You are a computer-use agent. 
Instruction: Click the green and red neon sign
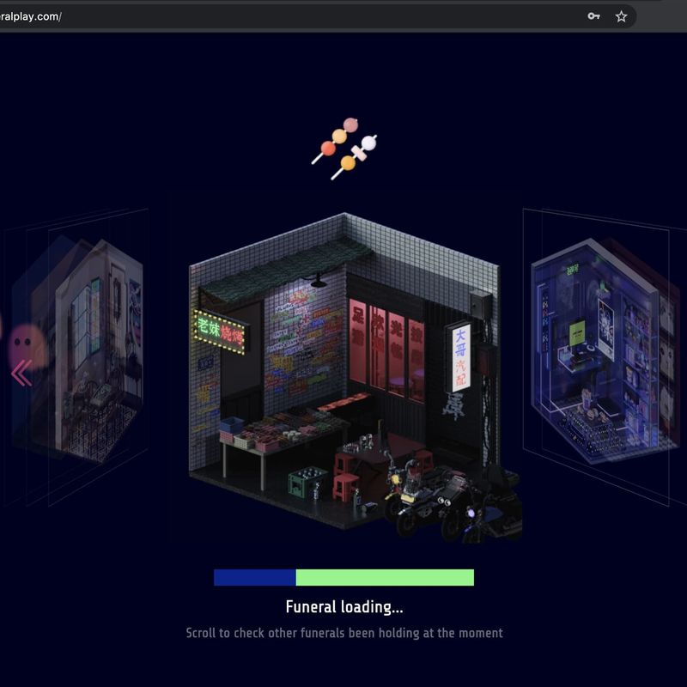click(220, 331)
